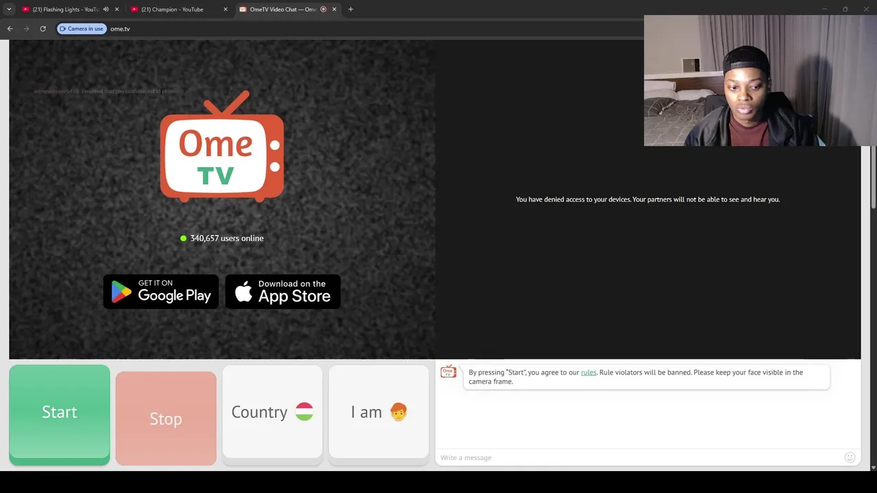Open the rules link
This screenshot has height=493, width=877.
(589, 372)
